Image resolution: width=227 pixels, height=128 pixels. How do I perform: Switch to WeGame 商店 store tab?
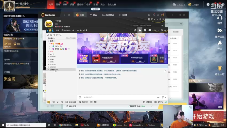click(93, 15)
